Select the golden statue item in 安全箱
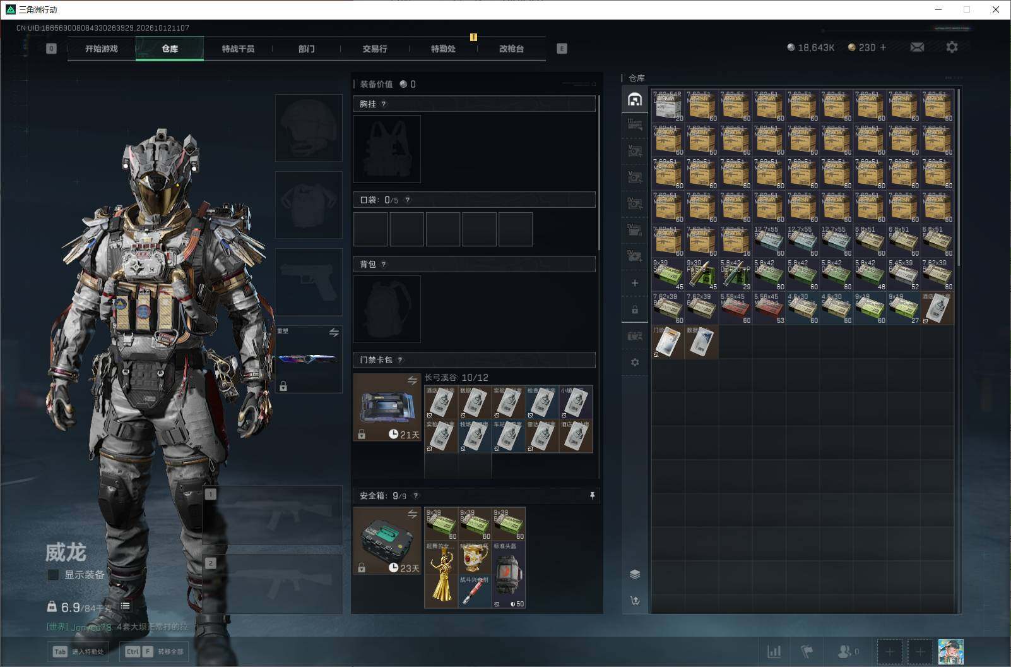Image resolution: width=1011 pixels, height=667 pixels. pyautogui.click(x=441, y=575)
